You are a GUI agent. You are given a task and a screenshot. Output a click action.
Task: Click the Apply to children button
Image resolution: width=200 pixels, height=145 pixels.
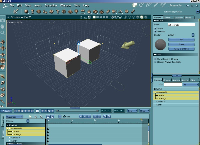[x=181, y=49]
